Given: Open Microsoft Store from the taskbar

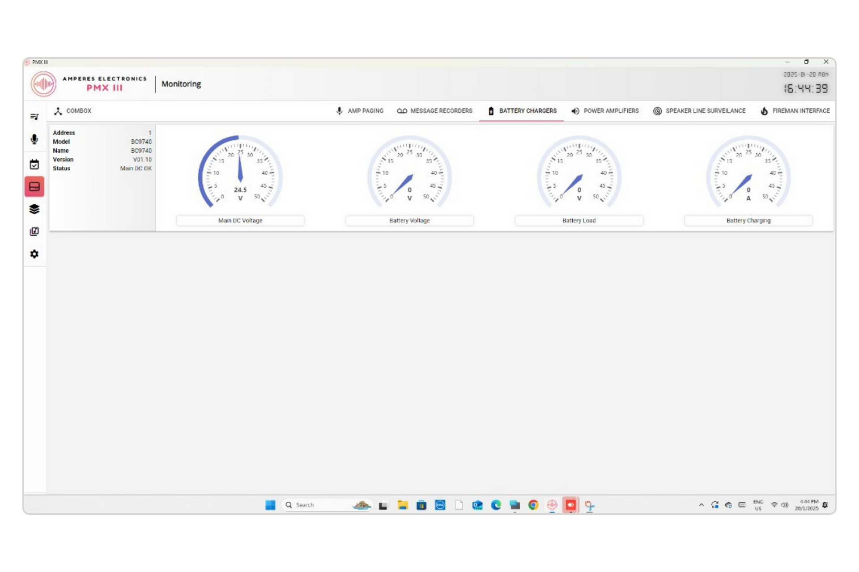Looking at the screenshot, I should (421, 505).
